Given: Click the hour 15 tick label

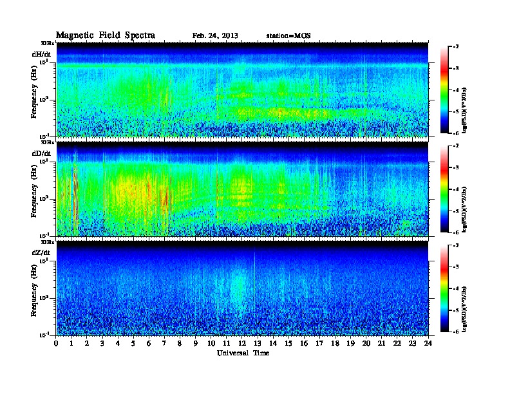Looking at the screenshot, I should [288, 343].
